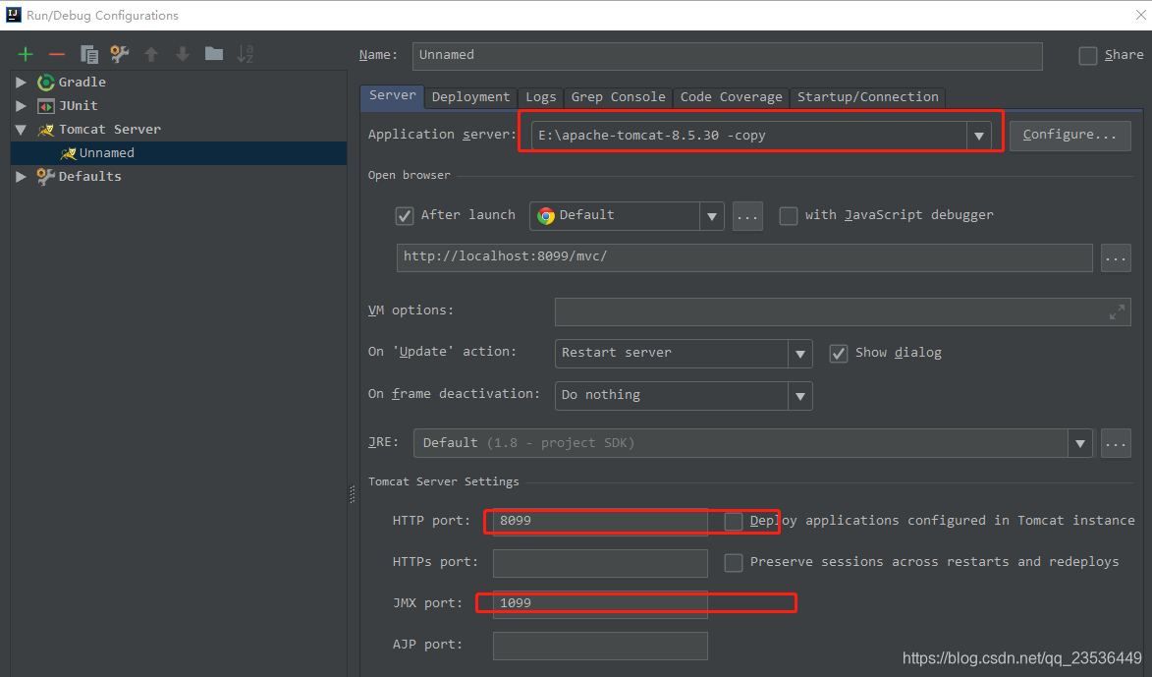The height and width of the screenshot is (677, 1152).
Task: Expand VM options field with arrows icon
Action: coord(1117,312)
